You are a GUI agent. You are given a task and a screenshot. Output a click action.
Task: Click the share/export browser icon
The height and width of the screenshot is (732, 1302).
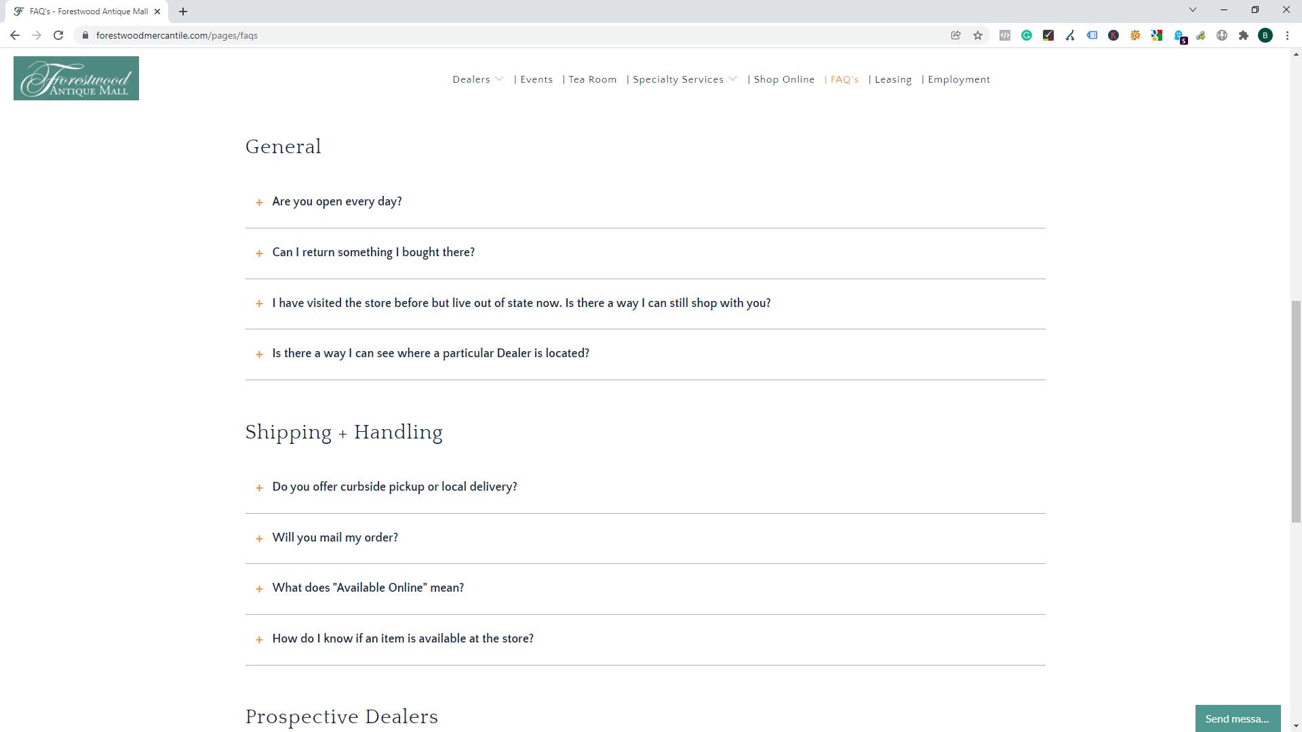(x=954, y=36)
